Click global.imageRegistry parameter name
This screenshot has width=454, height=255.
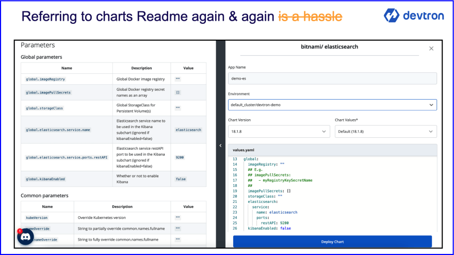(x=45, y=79)
